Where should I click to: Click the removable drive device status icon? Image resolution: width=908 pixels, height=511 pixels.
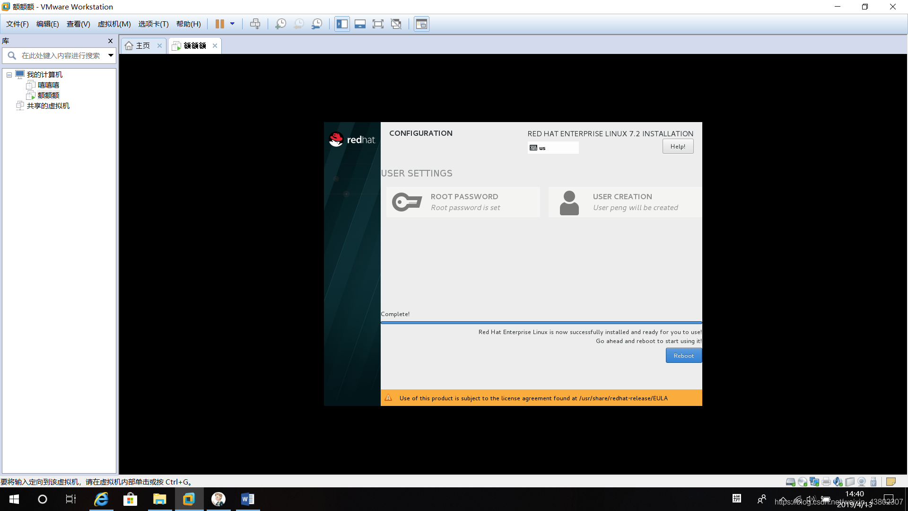pyautogui.click(x=850, y=482)
